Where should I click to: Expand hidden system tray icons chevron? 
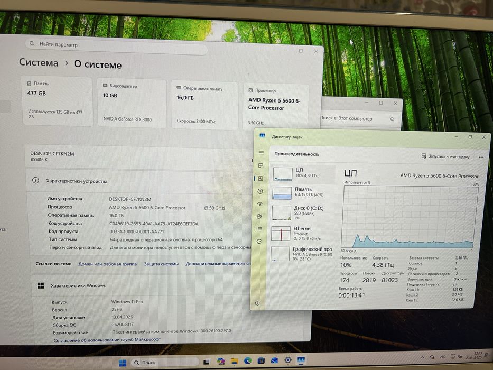[423, 358]
